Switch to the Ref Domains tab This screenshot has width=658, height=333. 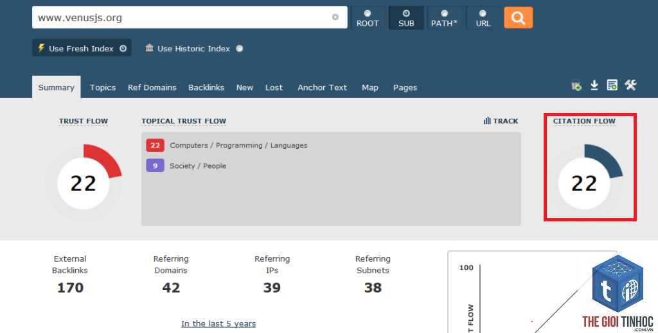coord(152,87)
